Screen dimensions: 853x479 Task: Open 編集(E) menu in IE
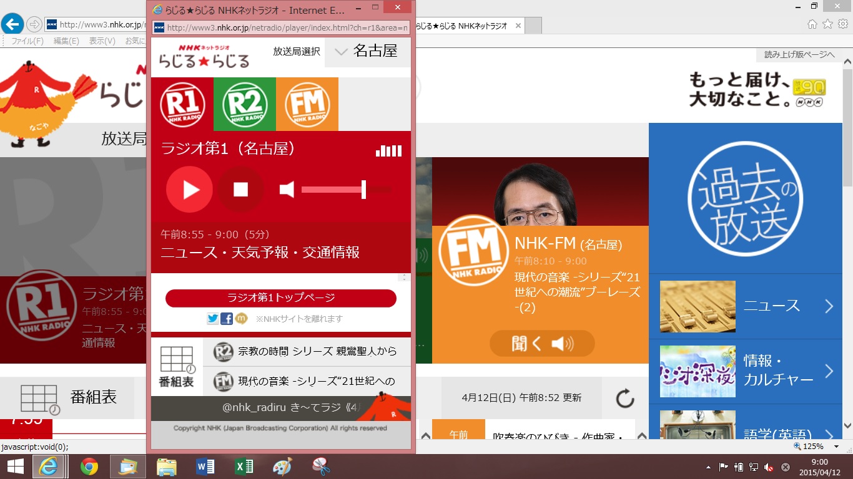(x=66, y=41)
